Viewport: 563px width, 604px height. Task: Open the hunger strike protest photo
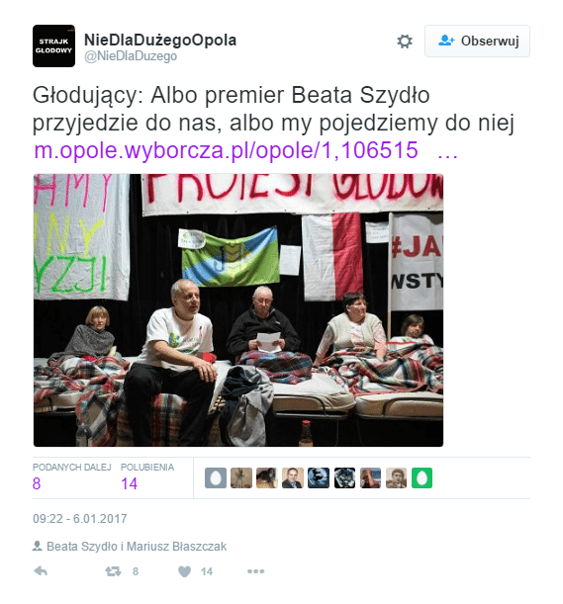(238, 310)
